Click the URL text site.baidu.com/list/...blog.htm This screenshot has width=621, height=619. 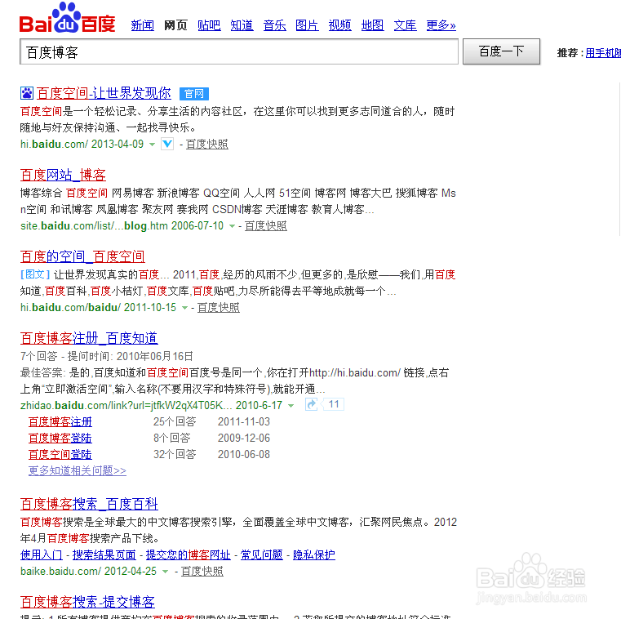(x=95, y=226)
